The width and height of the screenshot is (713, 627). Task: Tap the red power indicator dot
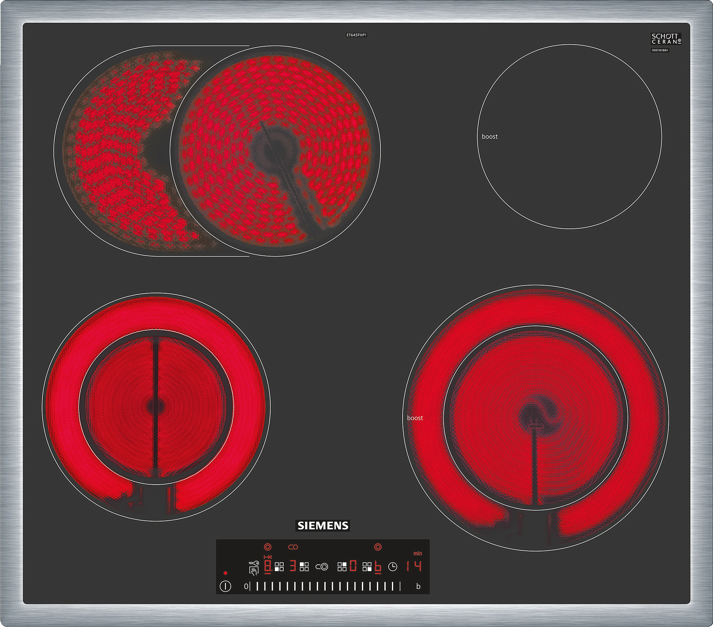[226, 573]
